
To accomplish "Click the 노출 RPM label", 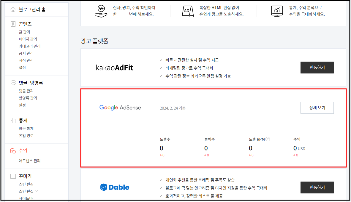I will (257, 139).
